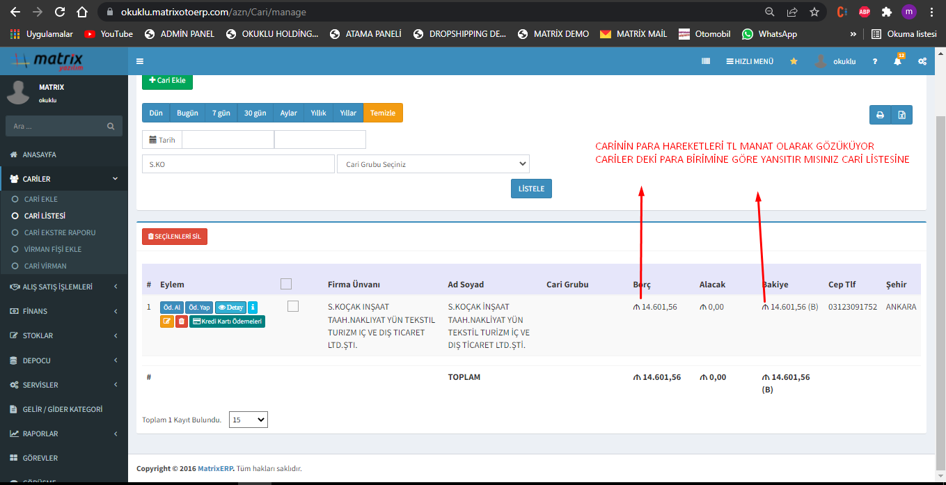Tick the checkbox for S.KOÇAK row
Screen dimensions: 946x485
pyautogui.click(x=293, y=306)
